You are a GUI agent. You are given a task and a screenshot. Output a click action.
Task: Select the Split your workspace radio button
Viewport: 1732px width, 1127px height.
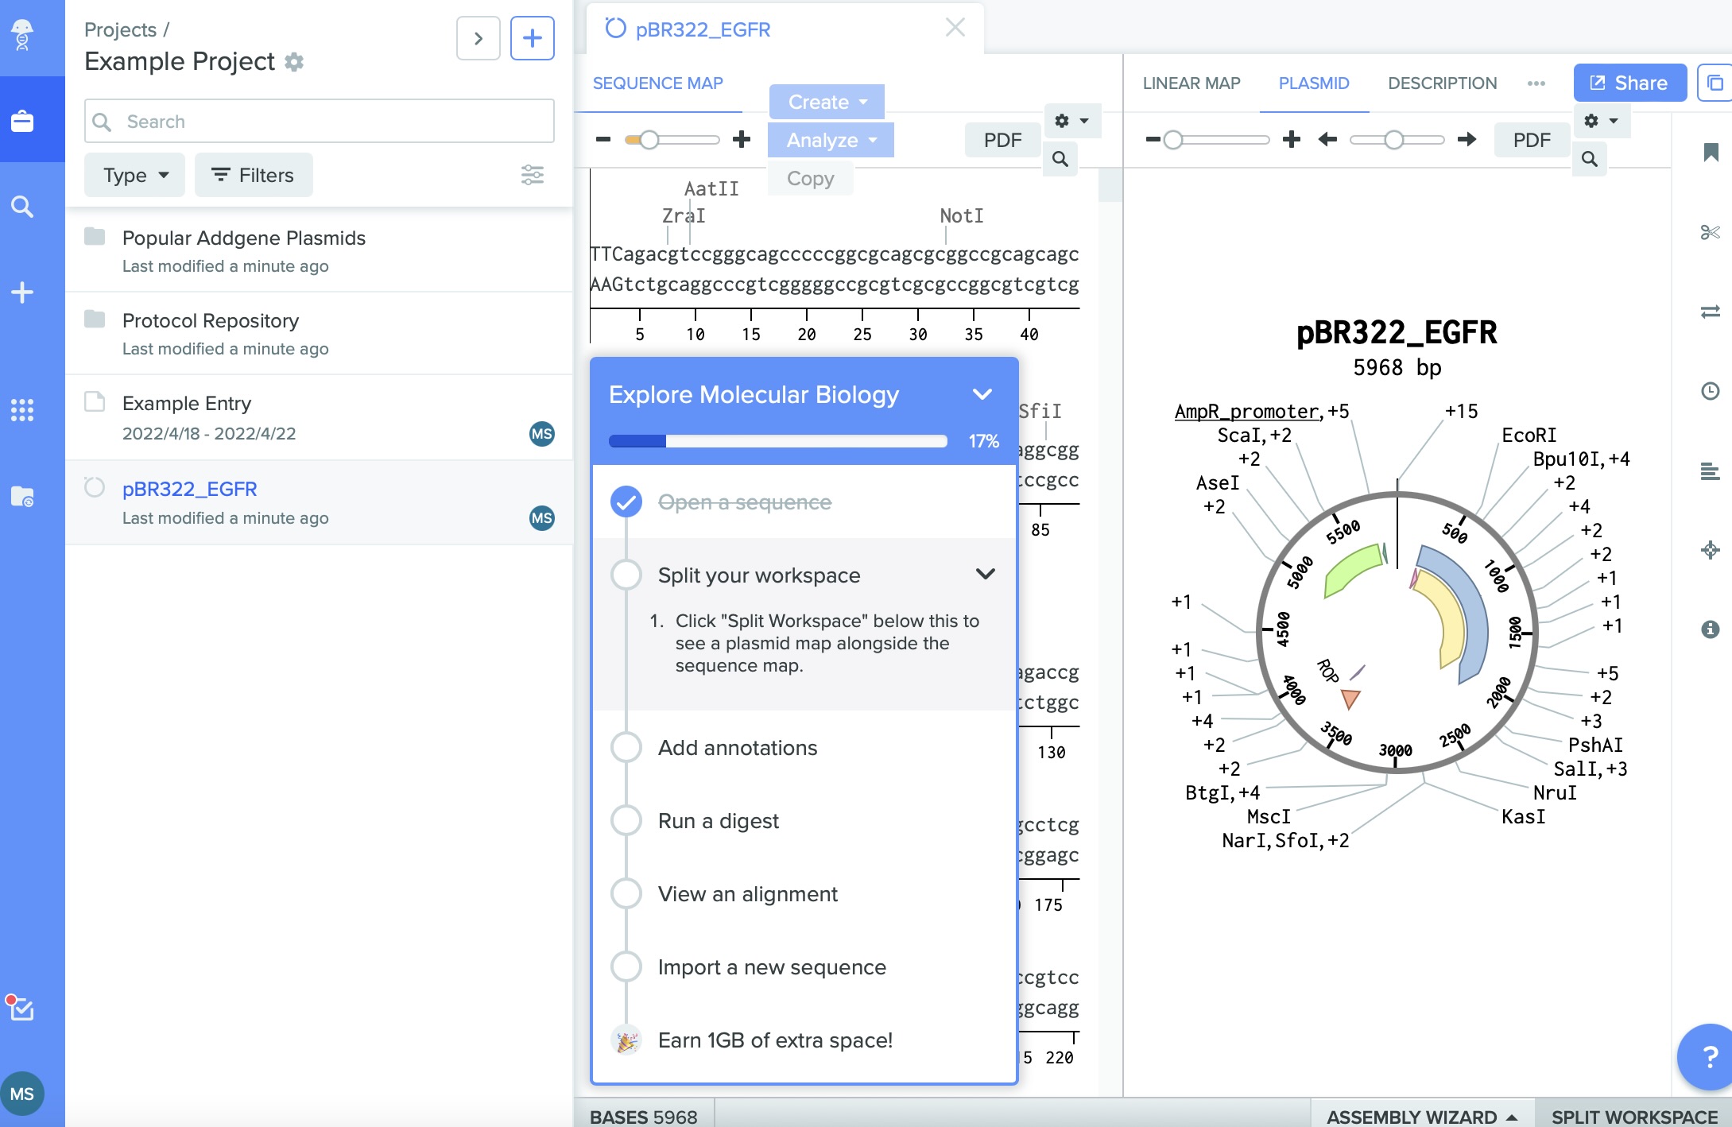pos(627,574)
